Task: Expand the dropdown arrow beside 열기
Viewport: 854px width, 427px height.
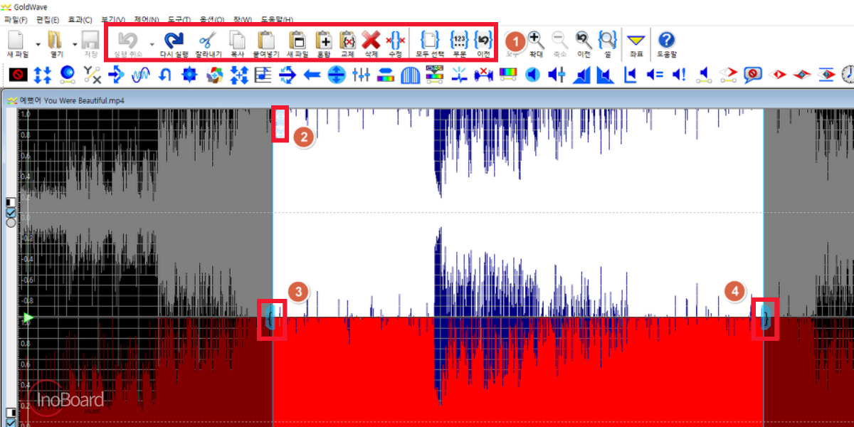Action: click(x=75, y=44)
